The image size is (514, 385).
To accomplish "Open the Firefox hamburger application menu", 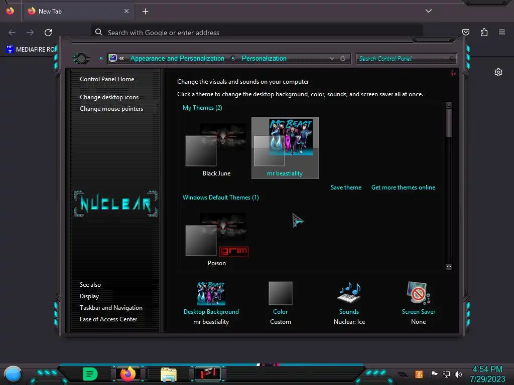I will [x=502, y=32].
